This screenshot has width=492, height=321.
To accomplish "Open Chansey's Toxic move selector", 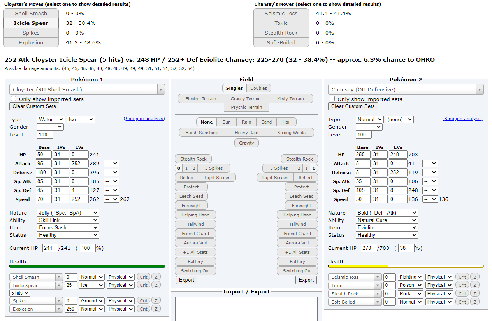I will tap(355, 285).
